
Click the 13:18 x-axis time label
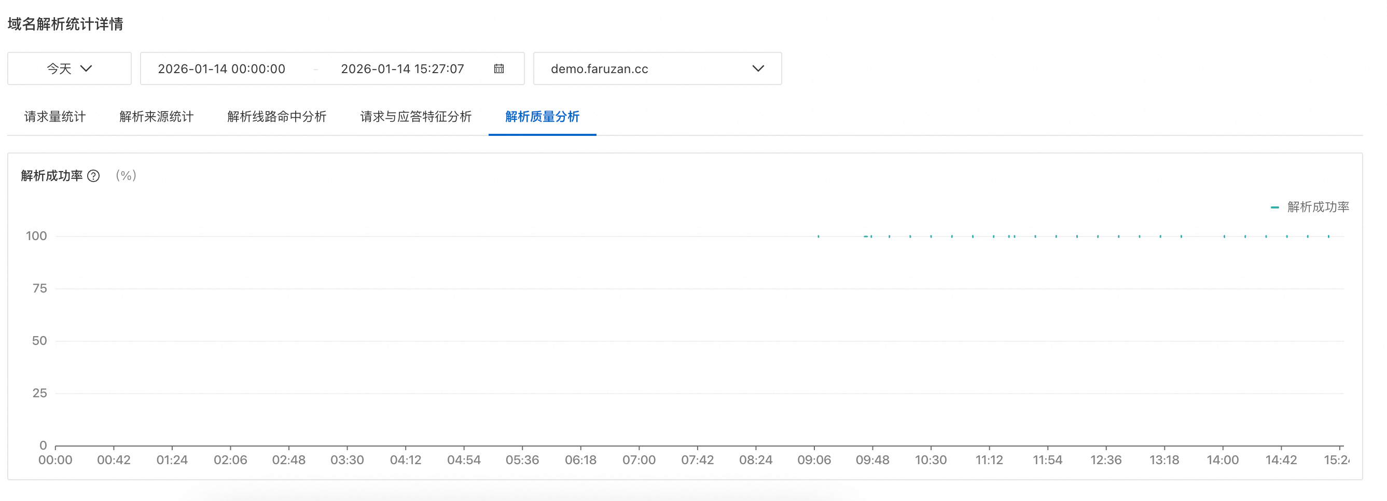click(1164, 460)
